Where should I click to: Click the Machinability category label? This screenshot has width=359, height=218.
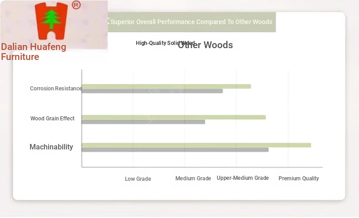pos(51,147)
